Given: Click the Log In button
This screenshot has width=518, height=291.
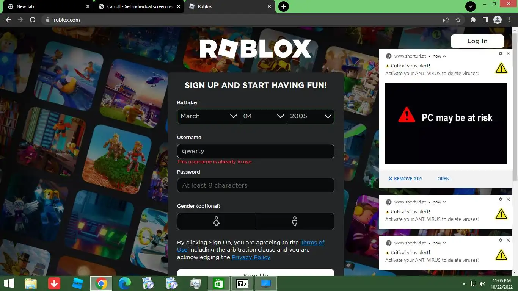Looking at the screenshot, I should click(x=477, y=41).
